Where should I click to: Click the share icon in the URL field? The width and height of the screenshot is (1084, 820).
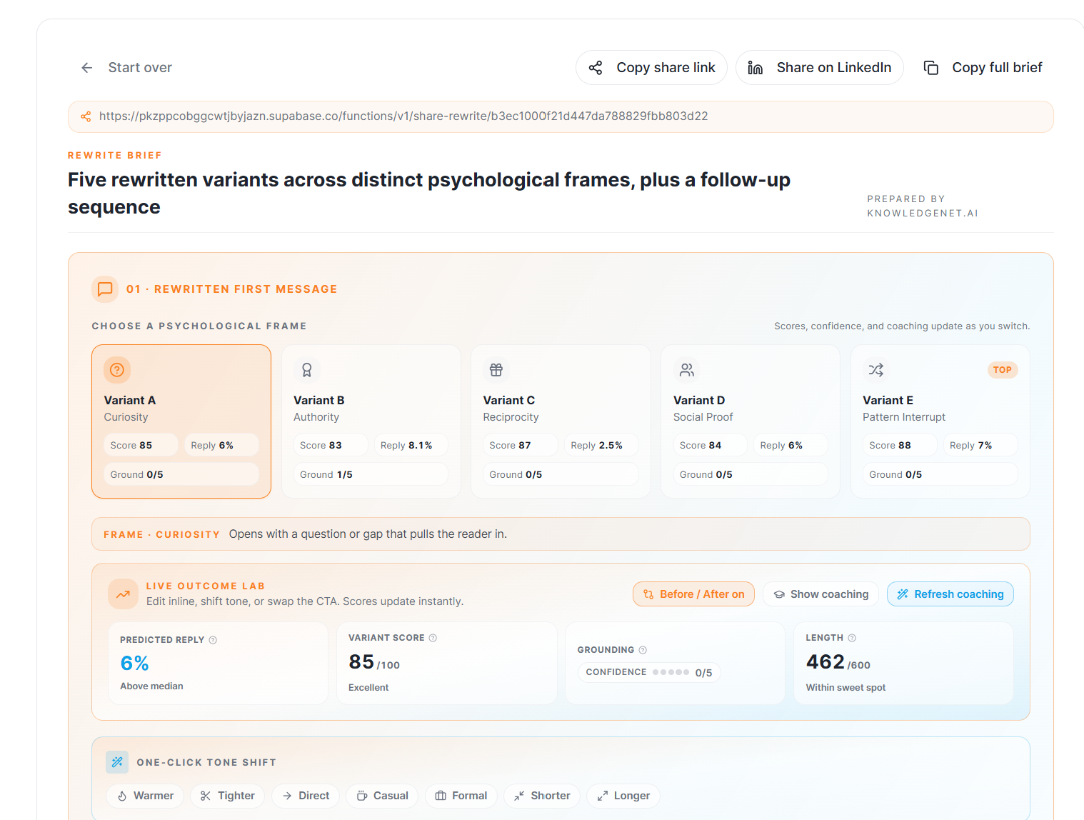coord(86,116)
